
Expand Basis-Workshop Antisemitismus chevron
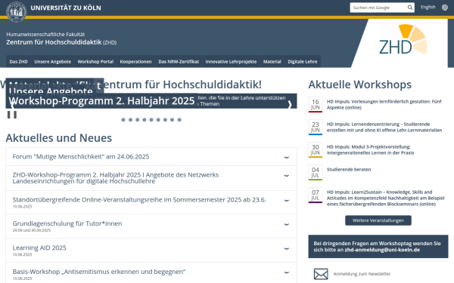(x=286, y=272)
